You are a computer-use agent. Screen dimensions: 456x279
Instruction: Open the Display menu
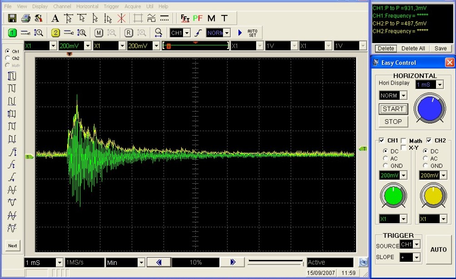click(x=40, y=6)
